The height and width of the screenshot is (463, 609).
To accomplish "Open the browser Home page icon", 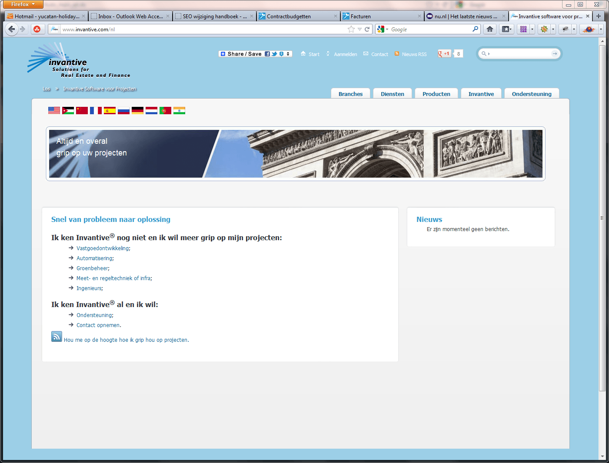I will [x=490, y=29].
